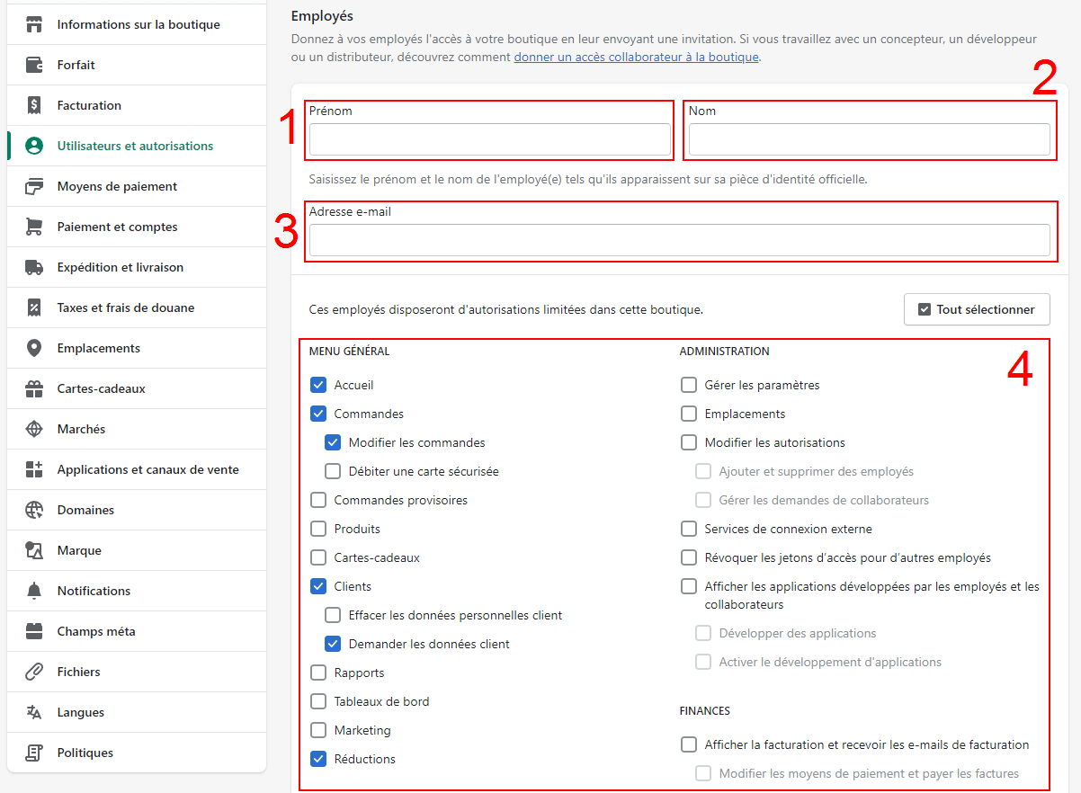Tick Débiter une carte sécurisée
1081x793 pixels.
coord(333,471)
